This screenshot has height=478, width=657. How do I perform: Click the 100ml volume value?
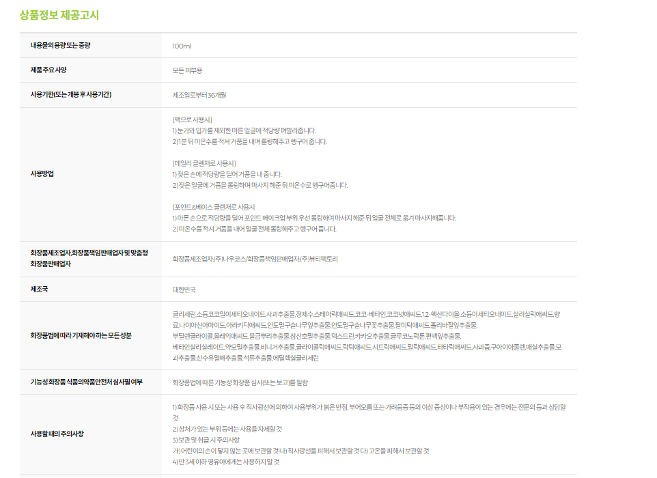182,46
